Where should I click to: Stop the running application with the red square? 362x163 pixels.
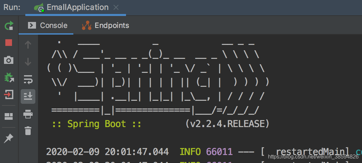(x=9, y=43)
